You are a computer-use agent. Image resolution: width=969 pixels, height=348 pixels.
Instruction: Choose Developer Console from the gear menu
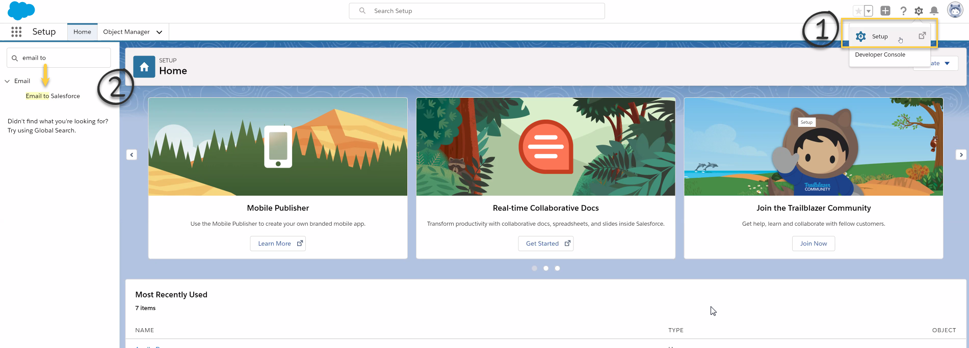(880, 55)
